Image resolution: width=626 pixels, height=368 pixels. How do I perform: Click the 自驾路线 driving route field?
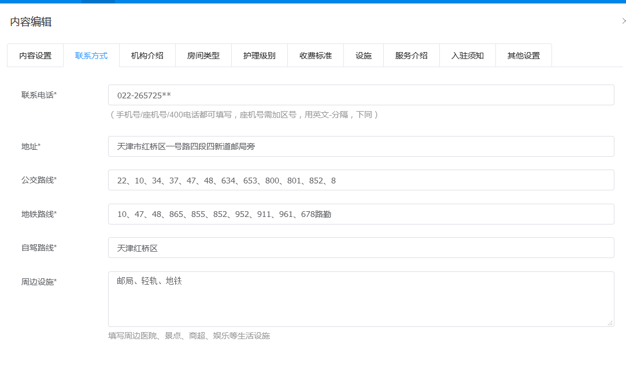[x=361, y=248]
